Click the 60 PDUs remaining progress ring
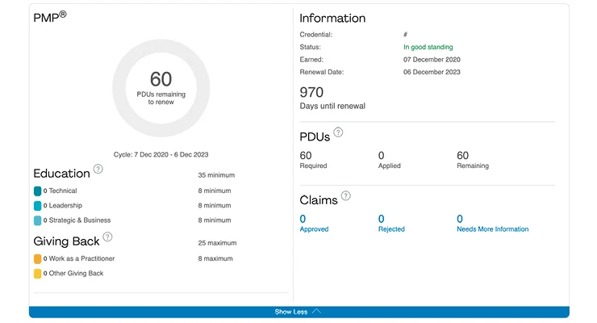The width and height of the screenshot is (597, 323). 161,88
